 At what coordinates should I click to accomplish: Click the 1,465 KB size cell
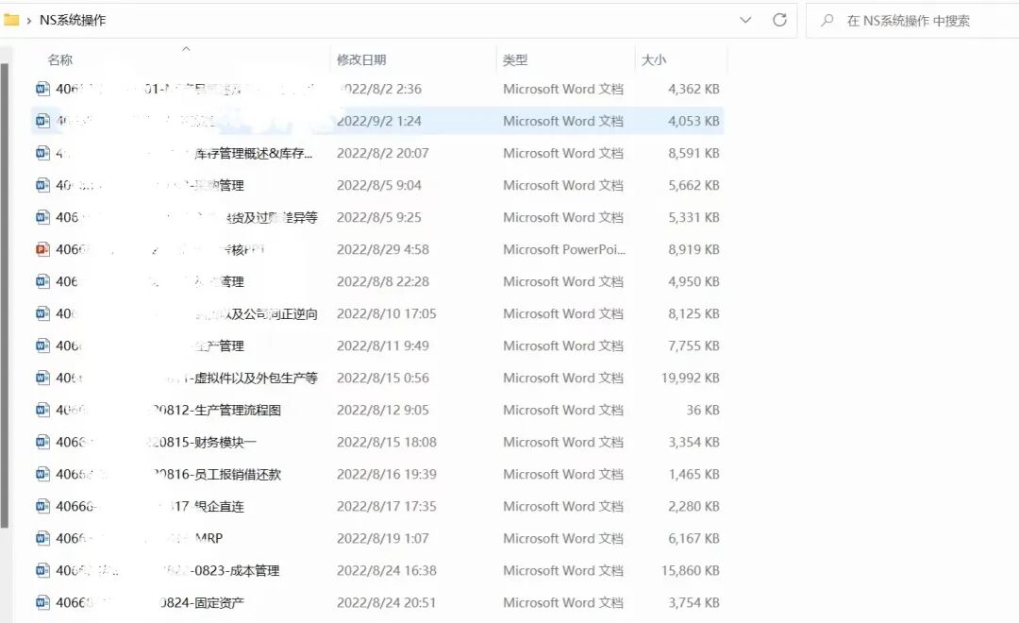pos(693,474)
